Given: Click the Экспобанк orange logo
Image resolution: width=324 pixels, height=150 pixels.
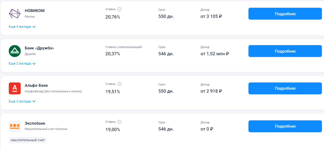Looking at the screenshot, I should click(15, 126).
